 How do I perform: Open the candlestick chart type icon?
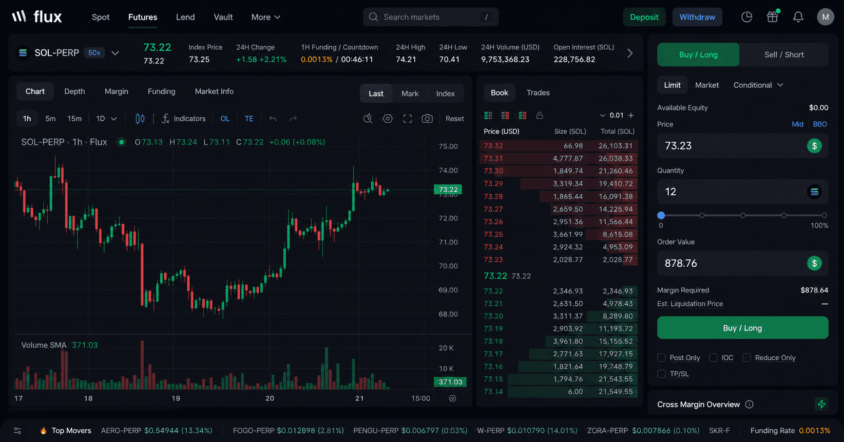140,118
